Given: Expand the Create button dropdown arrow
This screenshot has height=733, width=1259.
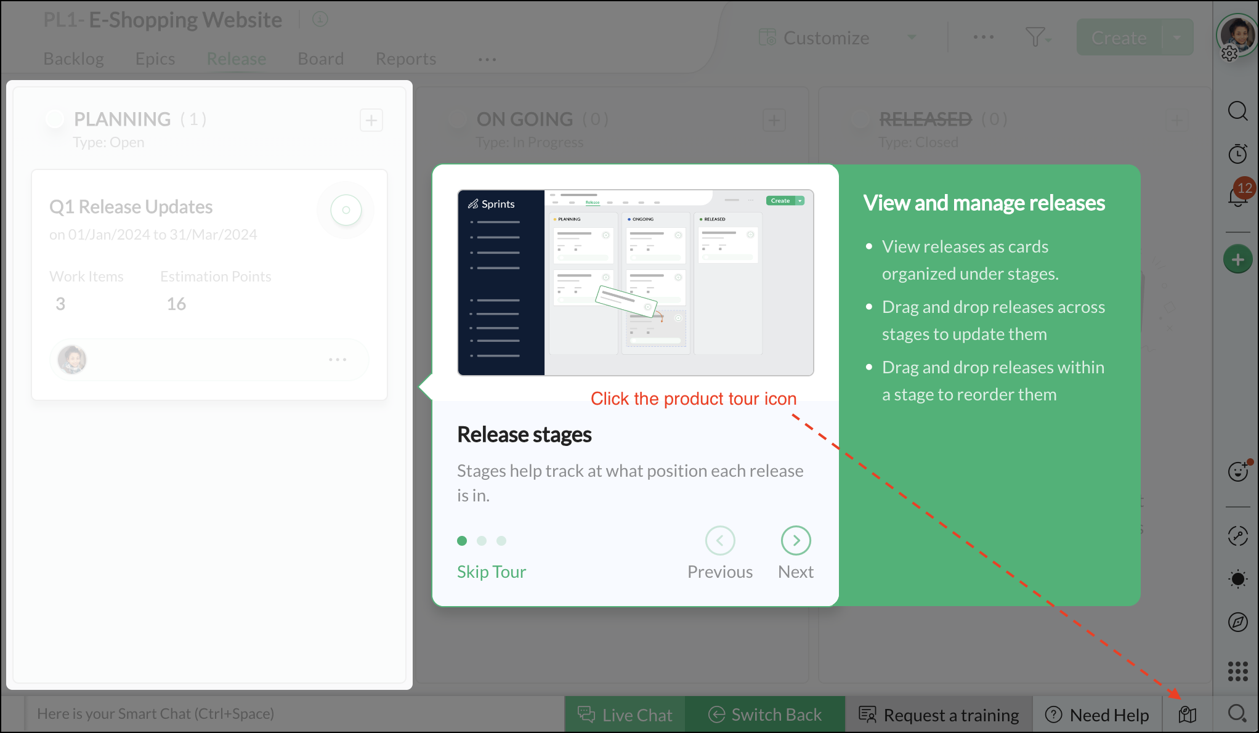Looking at the screenshot, I should click(x=1177, y=38).
